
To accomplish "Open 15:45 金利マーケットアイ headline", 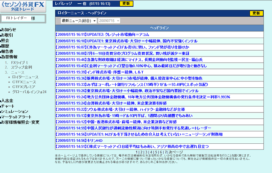I will [131, 66].
